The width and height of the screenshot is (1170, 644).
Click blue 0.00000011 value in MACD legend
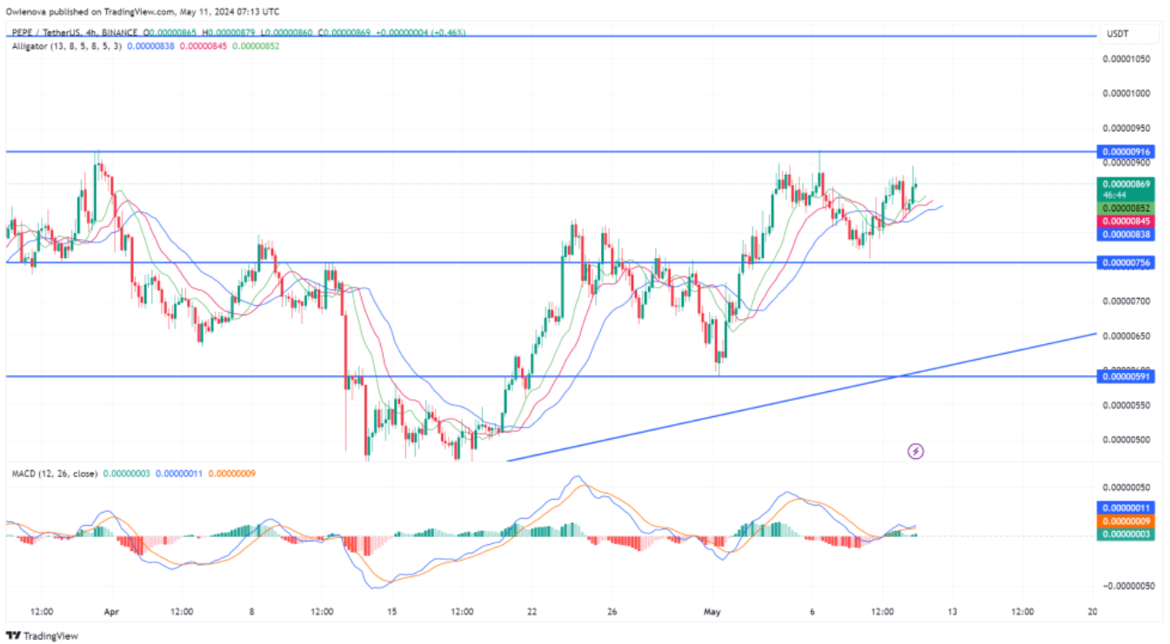coord(178,474)
